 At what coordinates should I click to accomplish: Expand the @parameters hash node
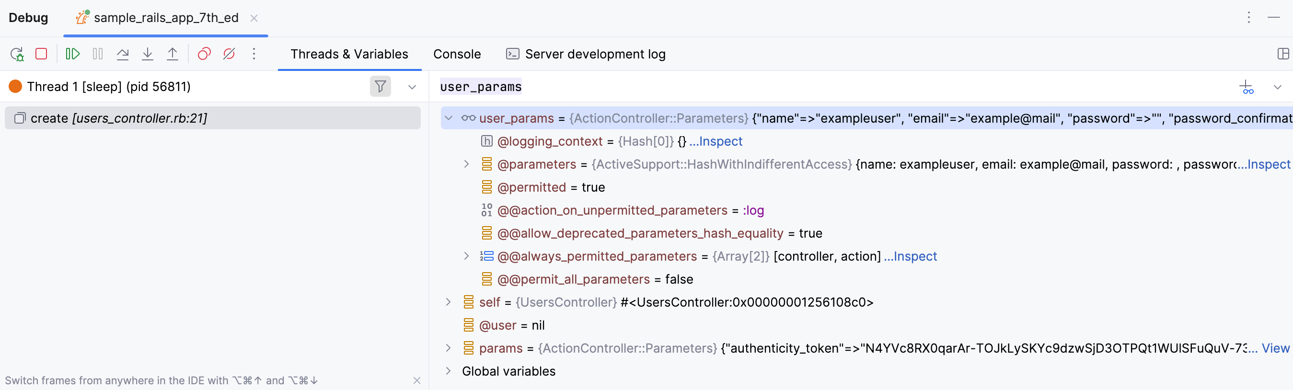[466, 164]
